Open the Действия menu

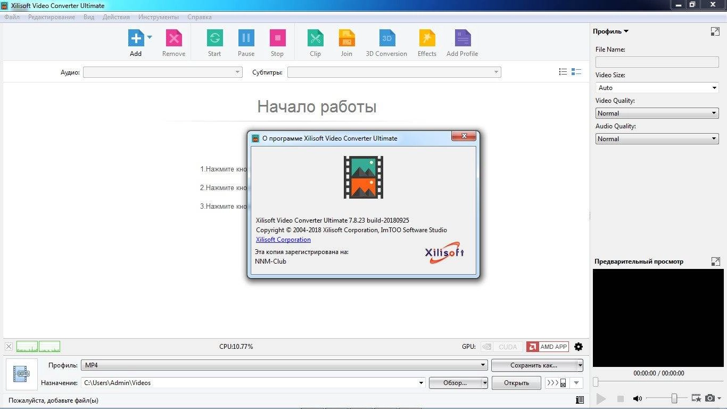[116, 17]
